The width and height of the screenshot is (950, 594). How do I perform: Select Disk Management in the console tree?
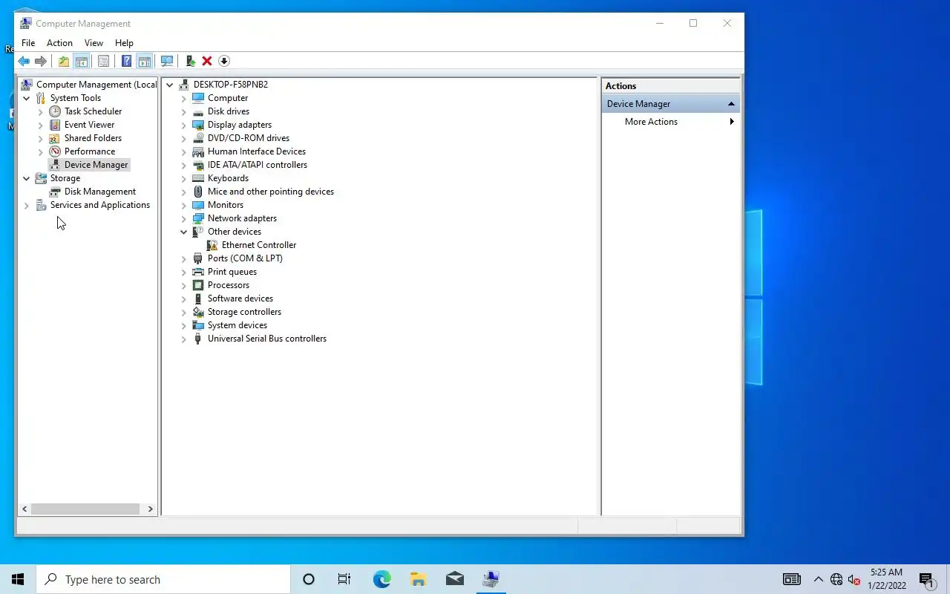[100, 192]
